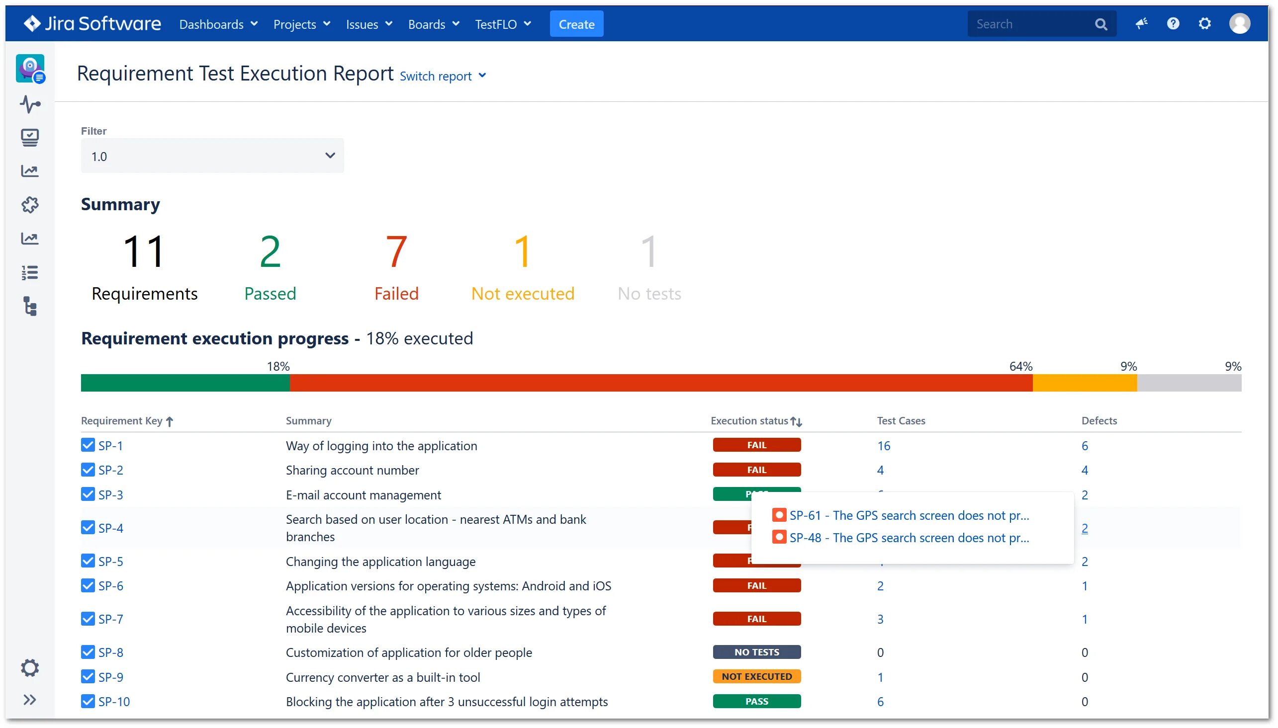The image size is (1278, 728).
Task: Click the Create button
Action: 576,24
